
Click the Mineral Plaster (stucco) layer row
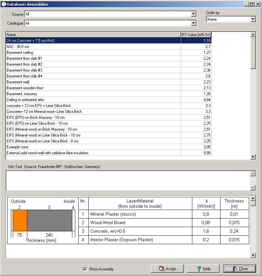click(x=164, y=214)
